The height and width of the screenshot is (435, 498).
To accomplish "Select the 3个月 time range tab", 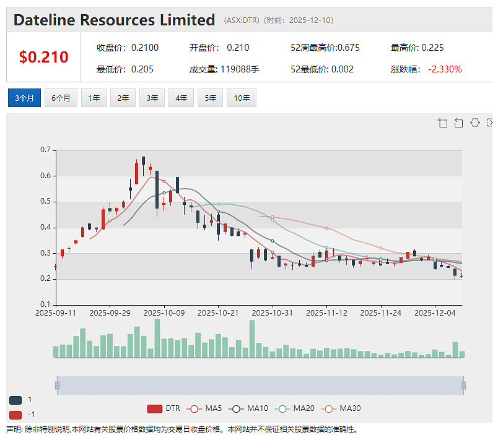I will [x=24, y=98].
